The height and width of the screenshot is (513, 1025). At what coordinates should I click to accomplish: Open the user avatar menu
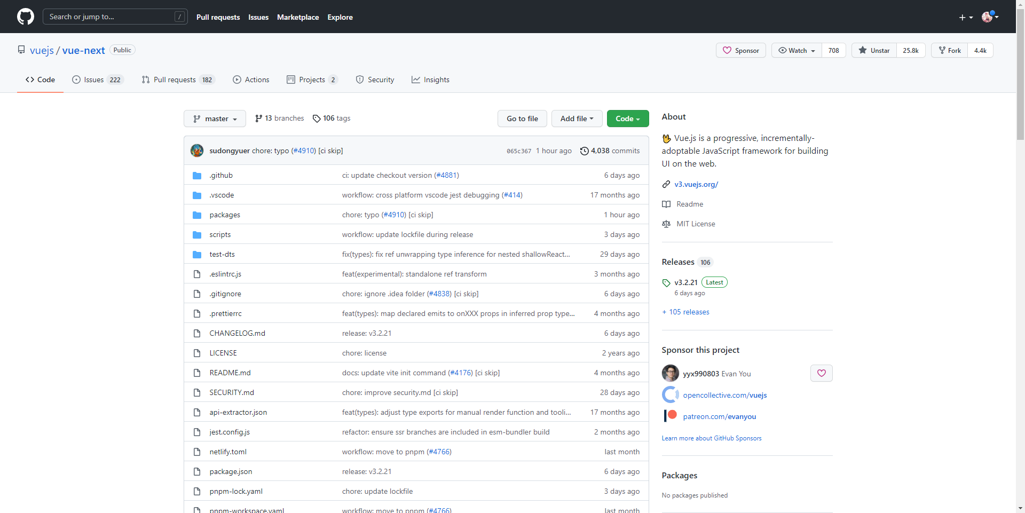990,17
